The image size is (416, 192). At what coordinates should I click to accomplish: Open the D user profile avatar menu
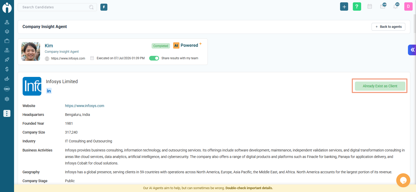tap(408, 6)
